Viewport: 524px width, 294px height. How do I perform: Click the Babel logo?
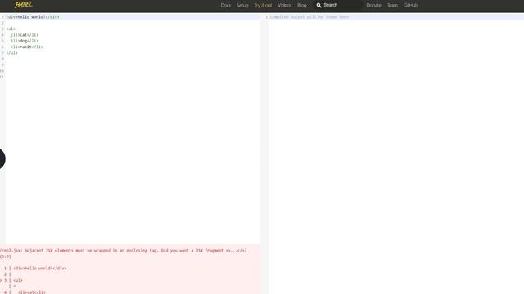tap(23, 5)
